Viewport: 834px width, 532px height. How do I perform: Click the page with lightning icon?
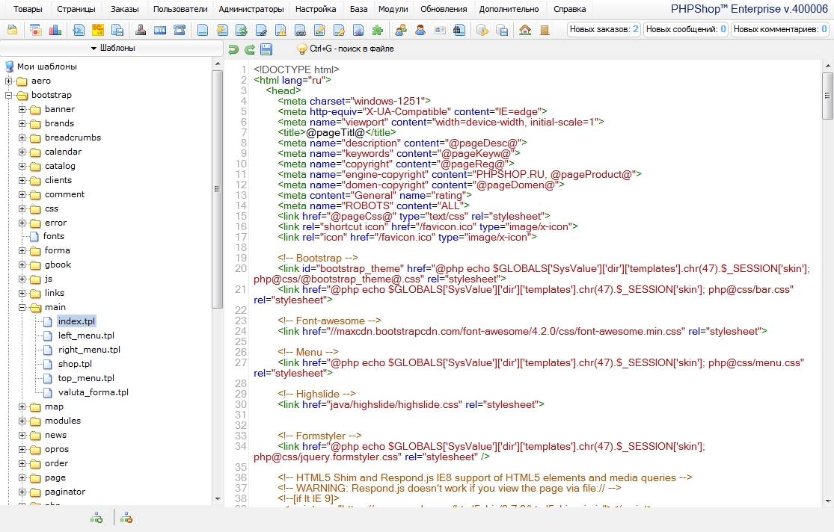[x=222, y=31]
